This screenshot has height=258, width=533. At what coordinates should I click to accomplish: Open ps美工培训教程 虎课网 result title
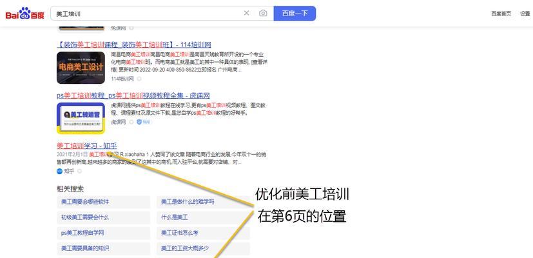133,95
